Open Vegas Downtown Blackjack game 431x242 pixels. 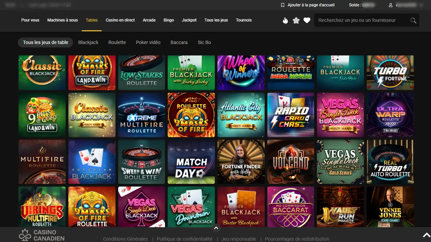tap(191, 207)
